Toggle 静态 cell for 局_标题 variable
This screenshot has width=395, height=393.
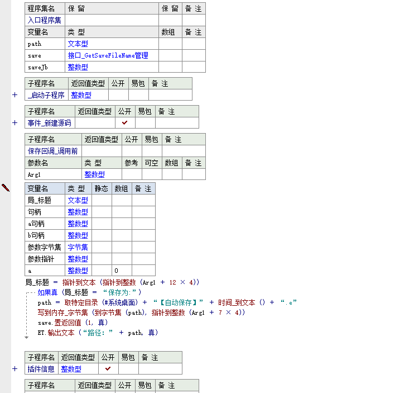tap(102, 200)
